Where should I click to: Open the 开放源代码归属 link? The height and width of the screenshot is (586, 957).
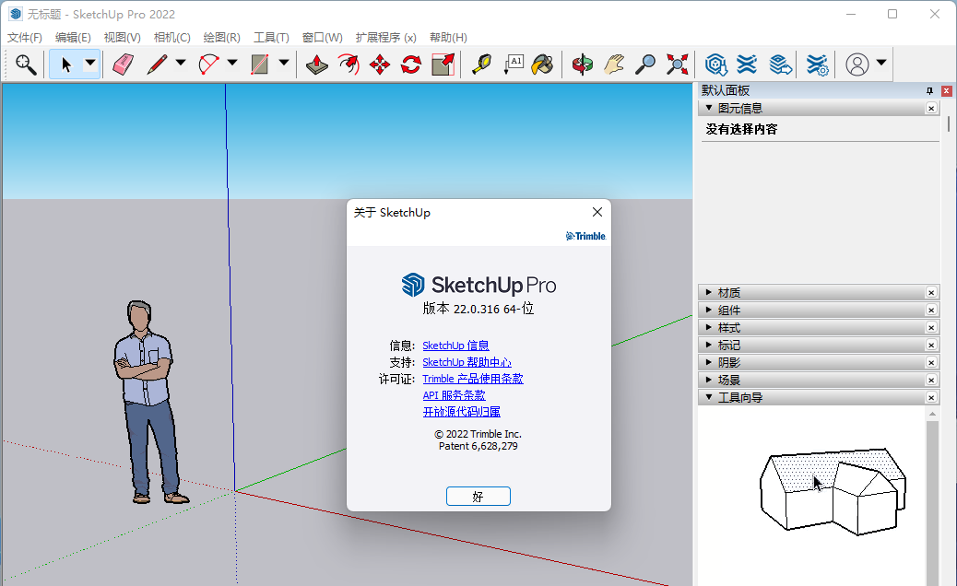click(461, 412)
